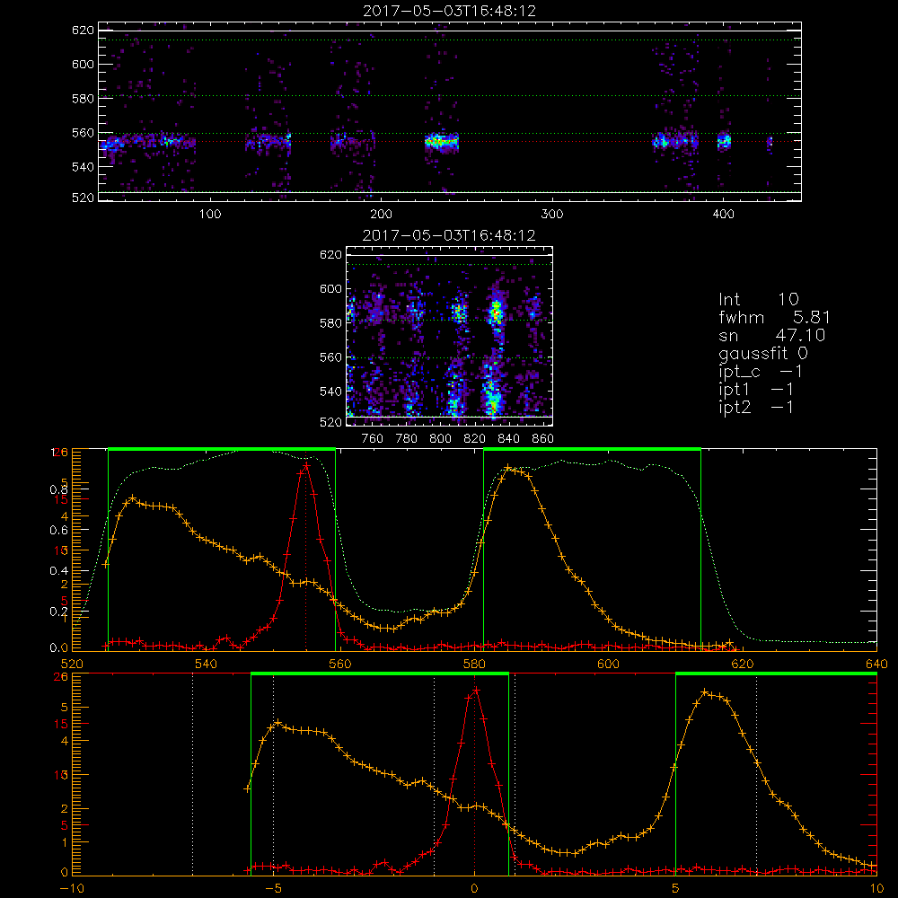Click the red curve peak in bottom plot

click(475, 690)
